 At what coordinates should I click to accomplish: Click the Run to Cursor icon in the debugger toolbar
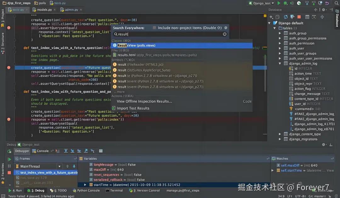[93, 151]
